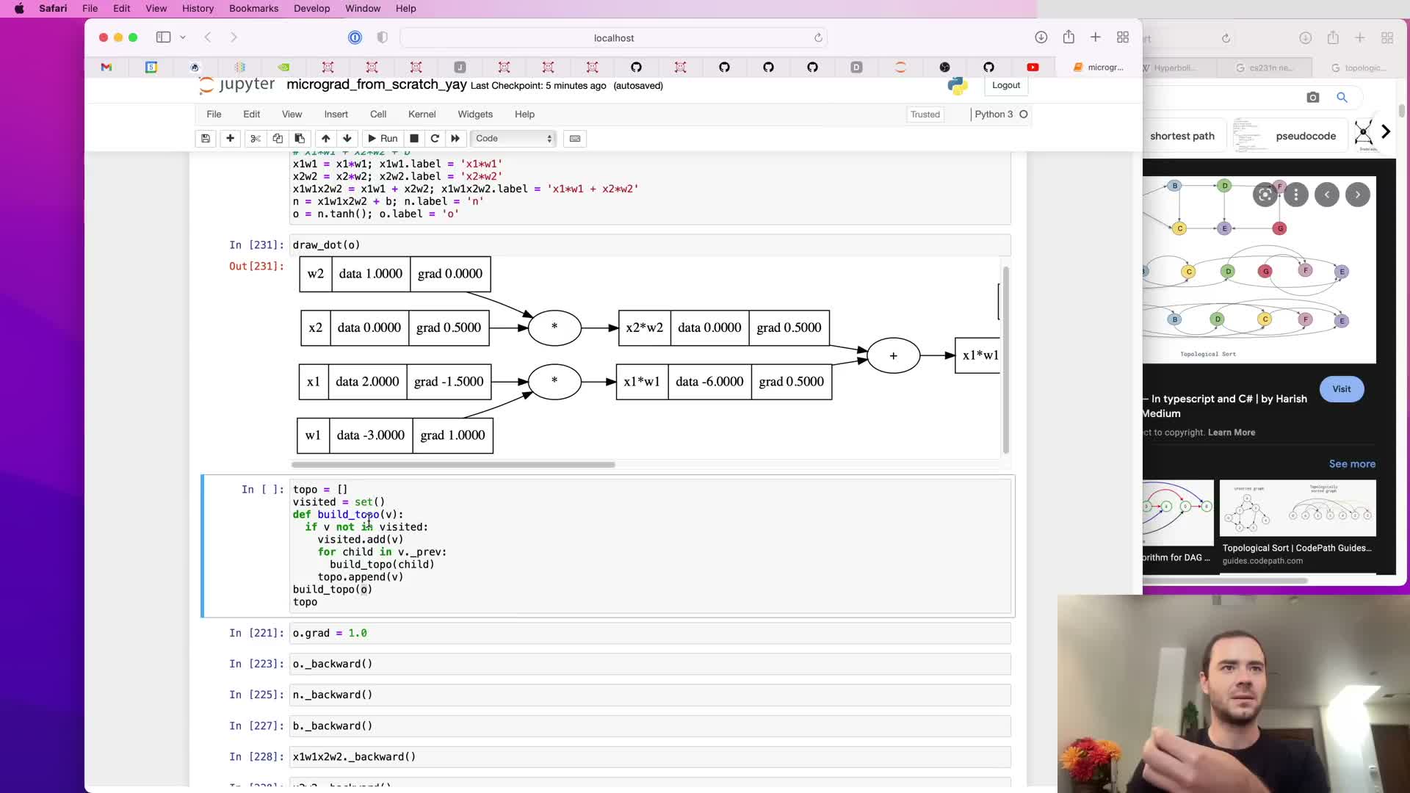This screenshot has height=793, width=1410.
Task: Click the localhost address bar
Action: click(x=613, y=37)
